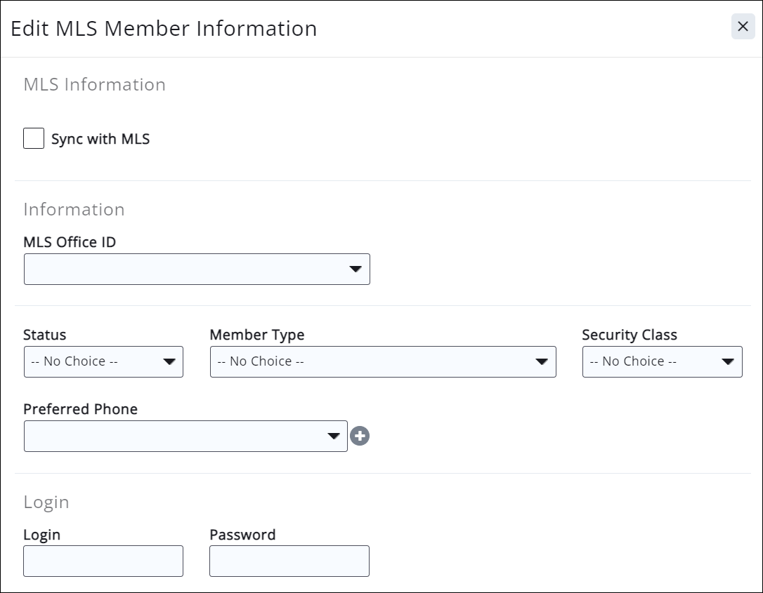The width and height of the screenshot is (763, 593).
Task: Open the Member Type selection list
Action: click(372, 362)
